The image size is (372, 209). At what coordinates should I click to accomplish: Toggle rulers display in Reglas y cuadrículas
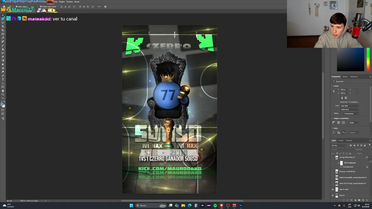[x=334, y=123]
